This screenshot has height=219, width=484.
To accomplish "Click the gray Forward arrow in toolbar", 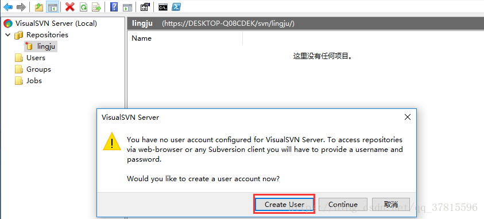I will pos(21,7).
